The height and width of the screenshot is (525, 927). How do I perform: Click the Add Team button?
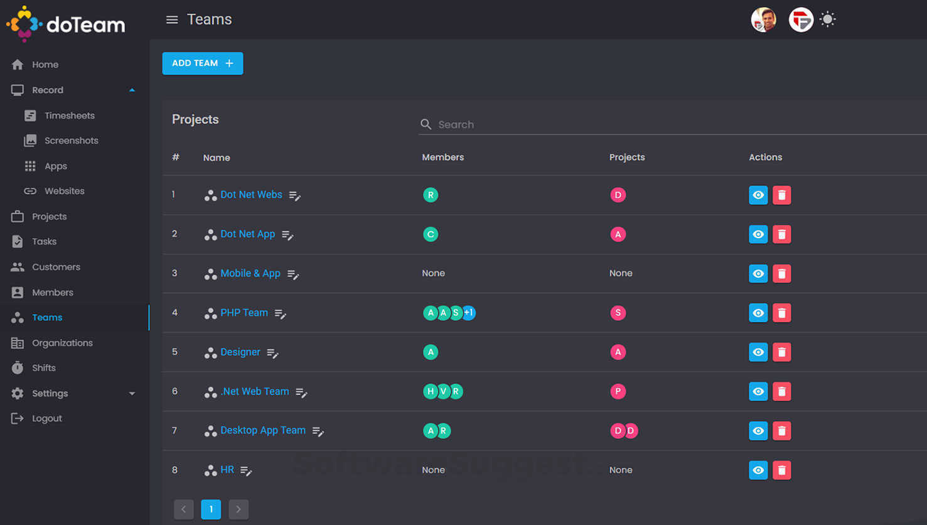tap(202, 63)
